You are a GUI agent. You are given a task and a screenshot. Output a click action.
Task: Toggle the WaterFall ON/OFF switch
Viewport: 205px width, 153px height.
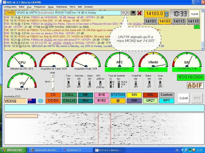136,83
